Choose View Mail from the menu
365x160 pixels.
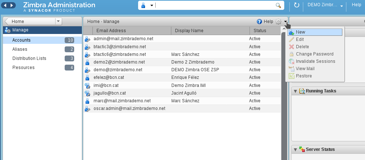pyautogui.click(x=315, y=68)
